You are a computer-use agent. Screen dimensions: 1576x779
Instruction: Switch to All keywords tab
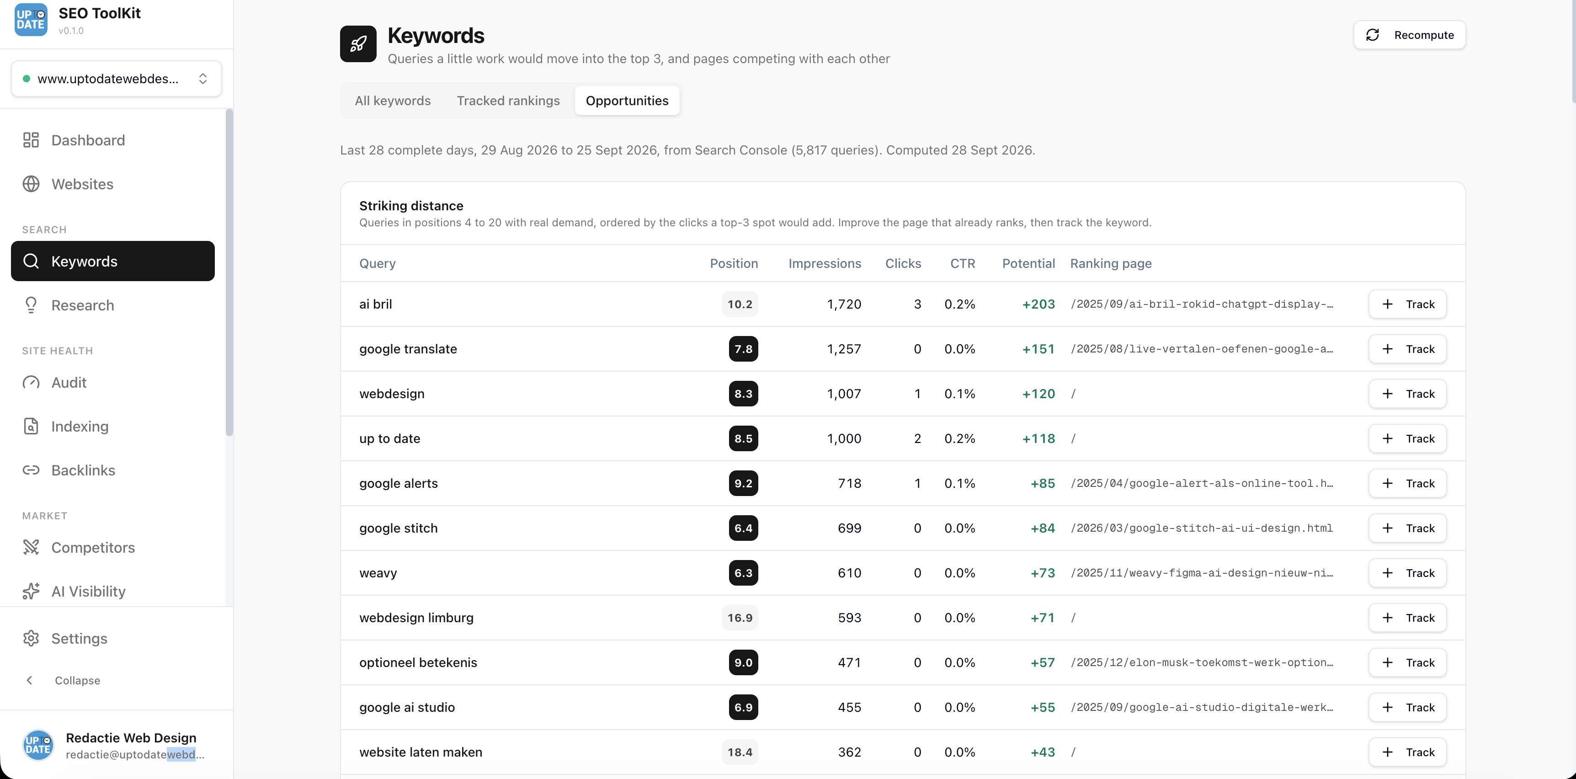coord(393,101)
